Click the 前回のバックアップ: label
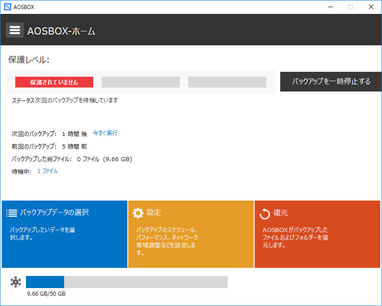The width and height of the screenshot is (382, 306). click(34, 146)
